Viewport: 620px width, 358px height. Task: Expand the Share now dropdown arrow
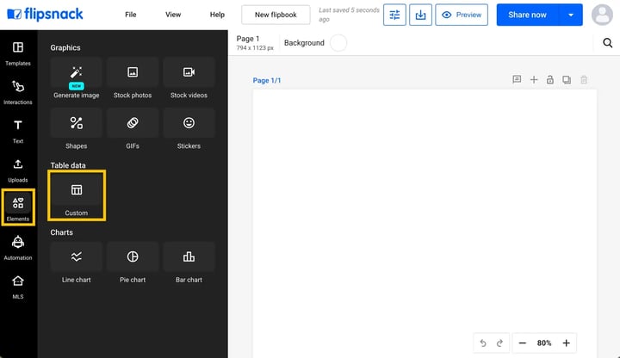(571, 15)
